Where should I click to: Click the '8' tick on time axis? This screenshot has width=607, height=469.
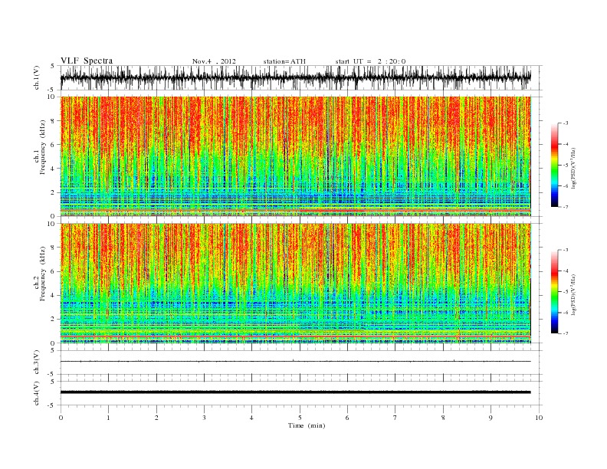point(443,418)
